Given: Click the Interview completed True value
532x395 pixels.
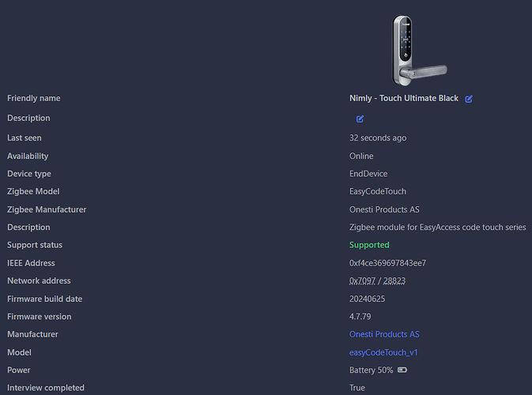Looking at the screenshot, I should (357, 388).
